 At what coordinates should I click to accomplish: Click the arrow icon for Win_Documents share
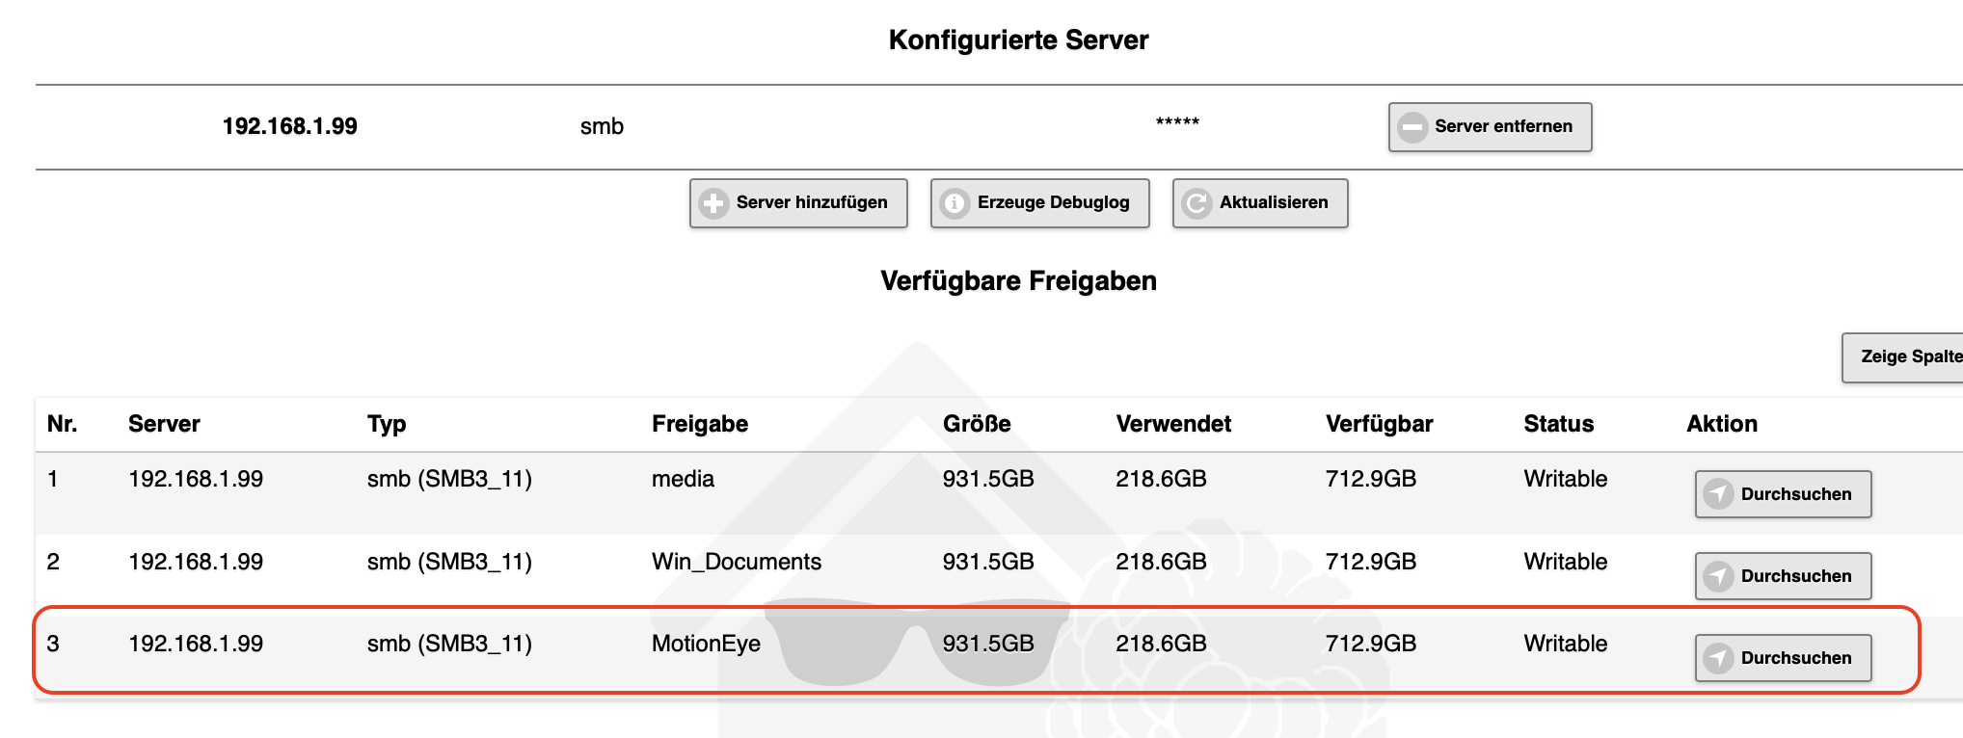1717,576
